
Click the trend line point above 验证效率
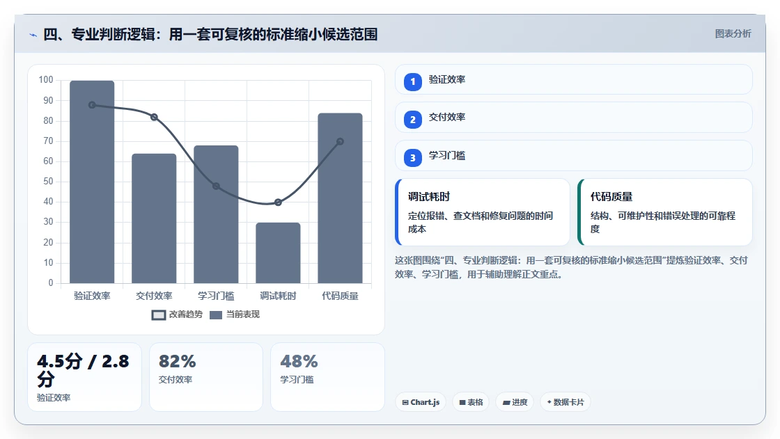coord(92,105)
